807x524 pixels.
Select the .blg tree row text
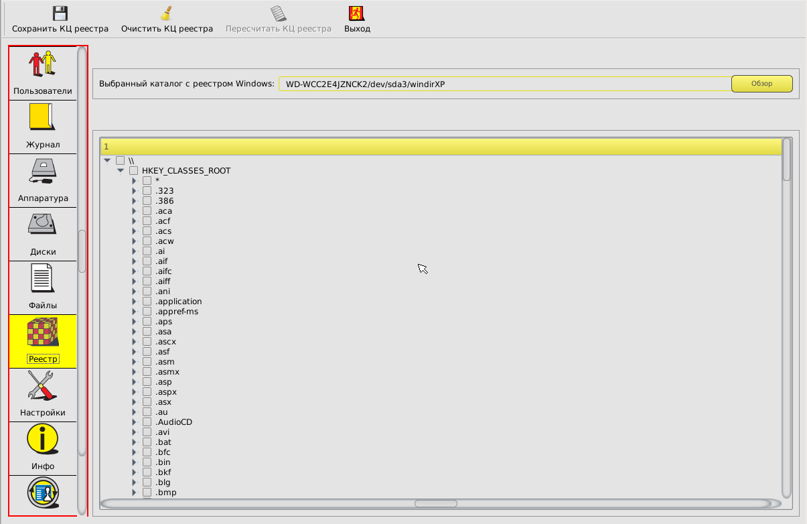coord(163,482)
